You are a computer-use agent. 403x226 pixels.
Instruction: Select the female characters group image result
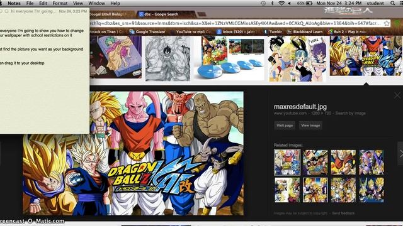(297, 58)
